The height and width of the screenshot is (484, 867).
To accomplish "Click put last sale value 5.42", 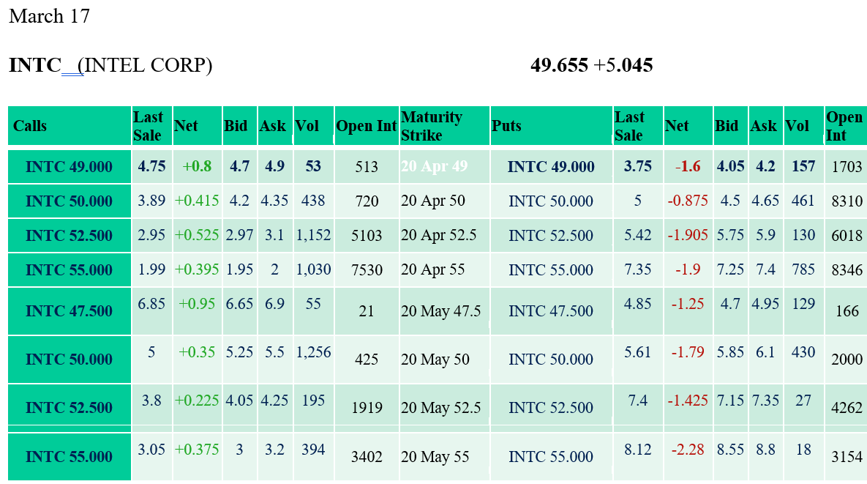I will coord(637,234).
